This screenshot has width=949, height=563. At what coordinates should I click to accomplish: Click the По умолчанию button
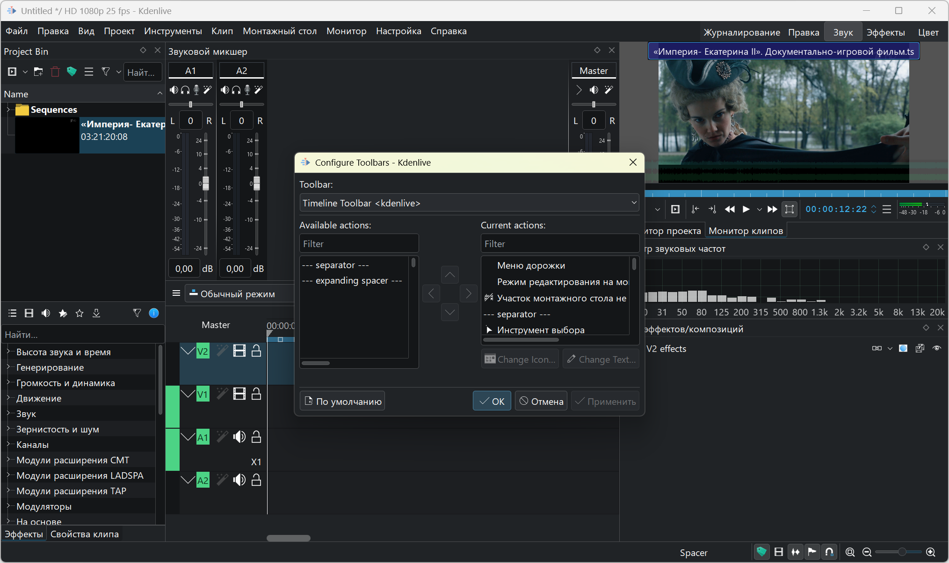point(342,401)
